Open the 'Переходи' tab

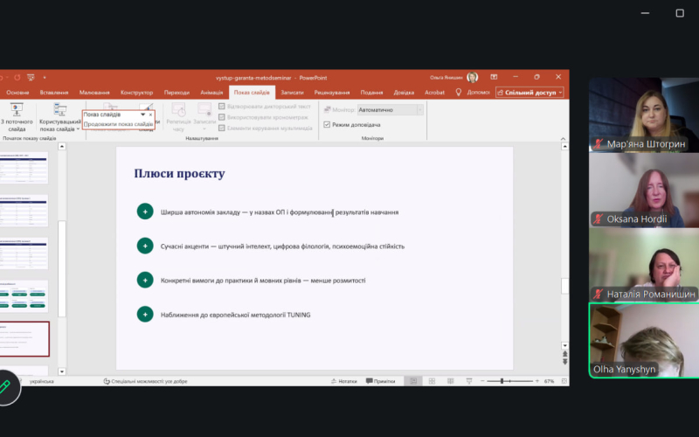tap(176, 93)
